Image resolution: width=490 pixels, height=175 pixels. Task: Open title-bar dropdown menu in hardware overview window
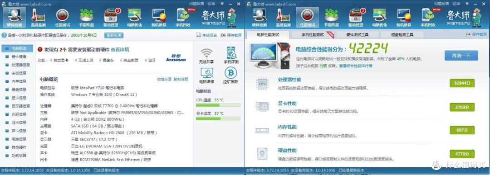click(222, 4)
